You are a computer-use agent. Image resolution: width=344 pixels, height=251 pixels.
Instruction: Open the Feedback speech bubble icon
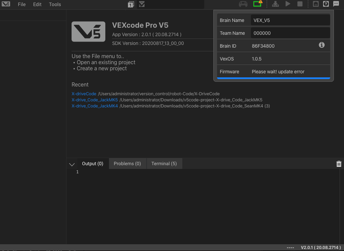pos(336,4)
